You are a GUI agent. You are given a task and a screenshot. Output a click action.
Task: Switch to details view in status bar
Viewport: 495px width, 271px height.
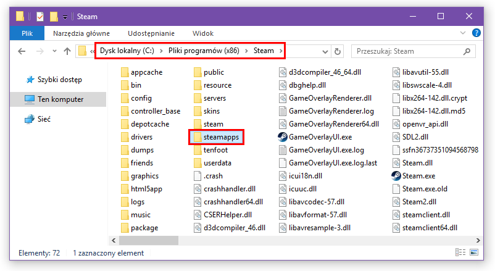[x=459, y=252]
